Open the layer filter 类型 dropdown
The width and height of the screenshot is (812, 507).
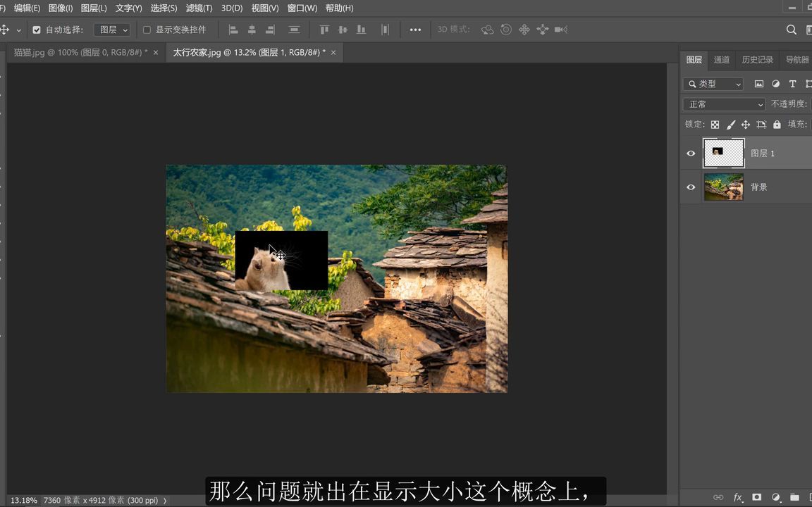[713, 84]
